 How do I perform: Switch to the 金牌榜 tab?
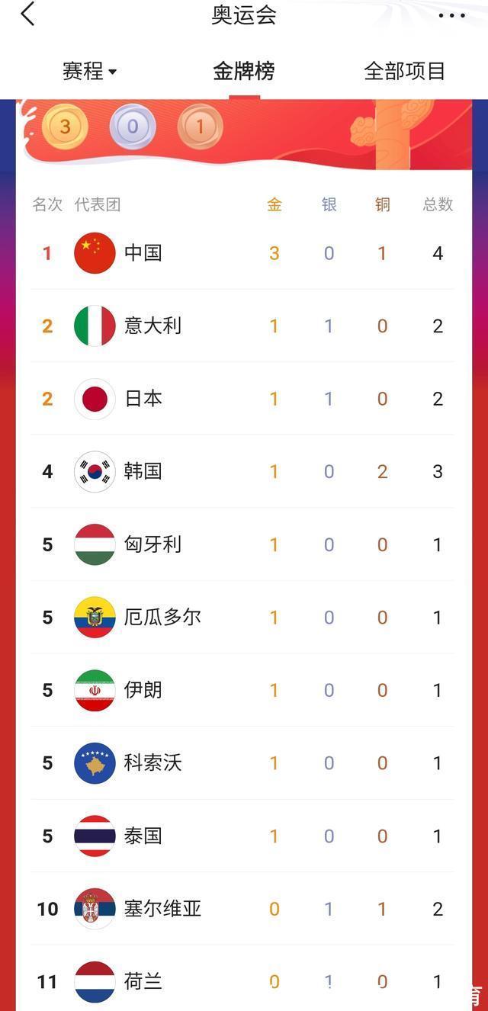[243, 72]
